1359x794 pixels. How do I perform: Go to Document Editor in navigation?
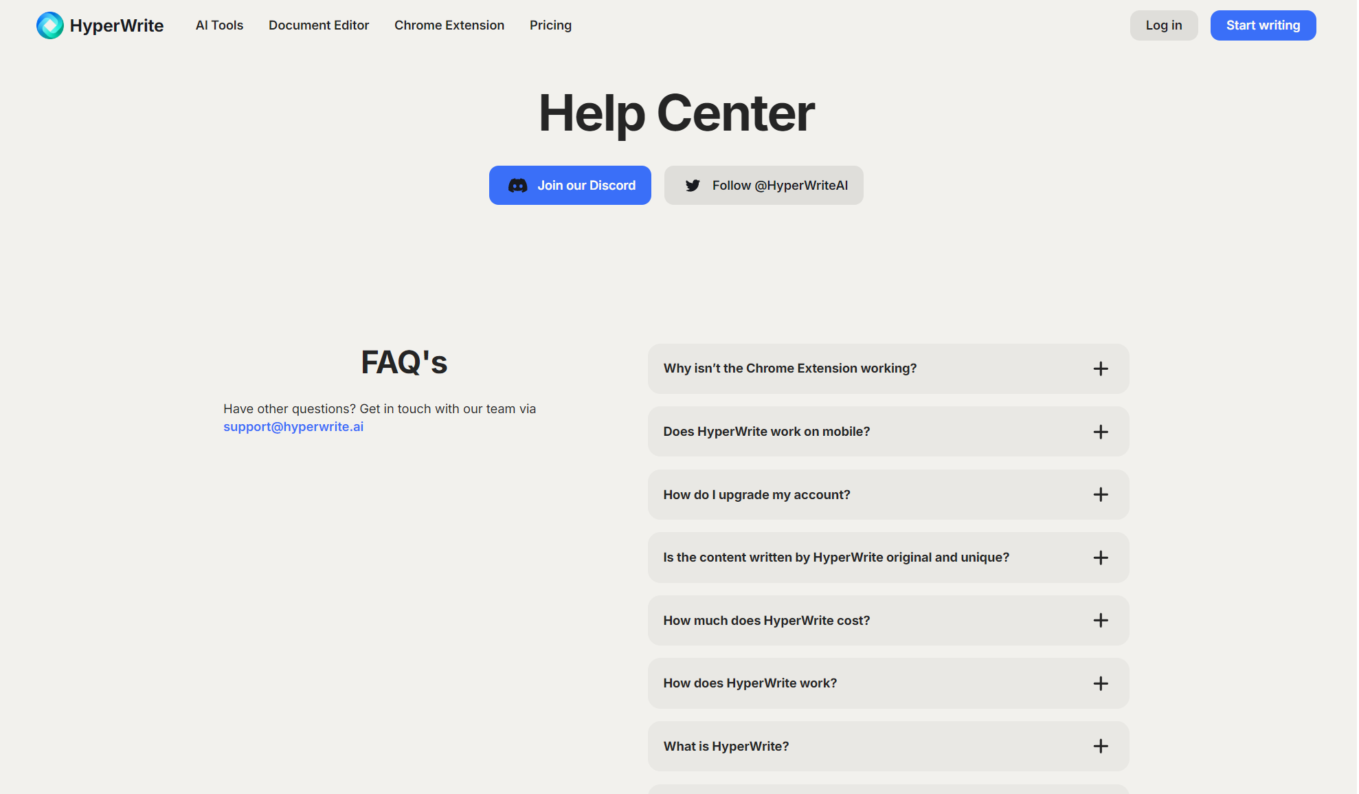(319, 25)
